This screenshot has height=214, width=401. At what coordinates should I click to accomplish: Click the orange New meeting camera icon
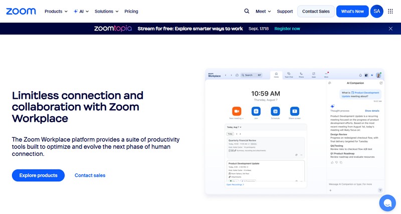pyautogui.click(x=237, y=111)
